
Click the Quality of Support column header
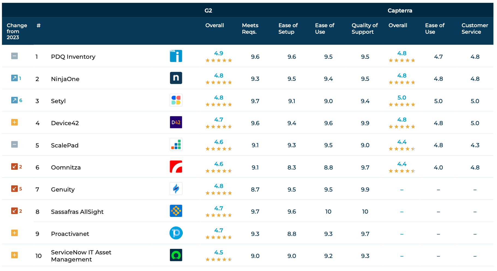tap(364, 29)
